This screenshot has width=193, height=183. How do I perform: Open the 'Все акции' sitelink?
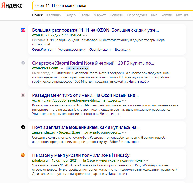[x=123, y=49]
